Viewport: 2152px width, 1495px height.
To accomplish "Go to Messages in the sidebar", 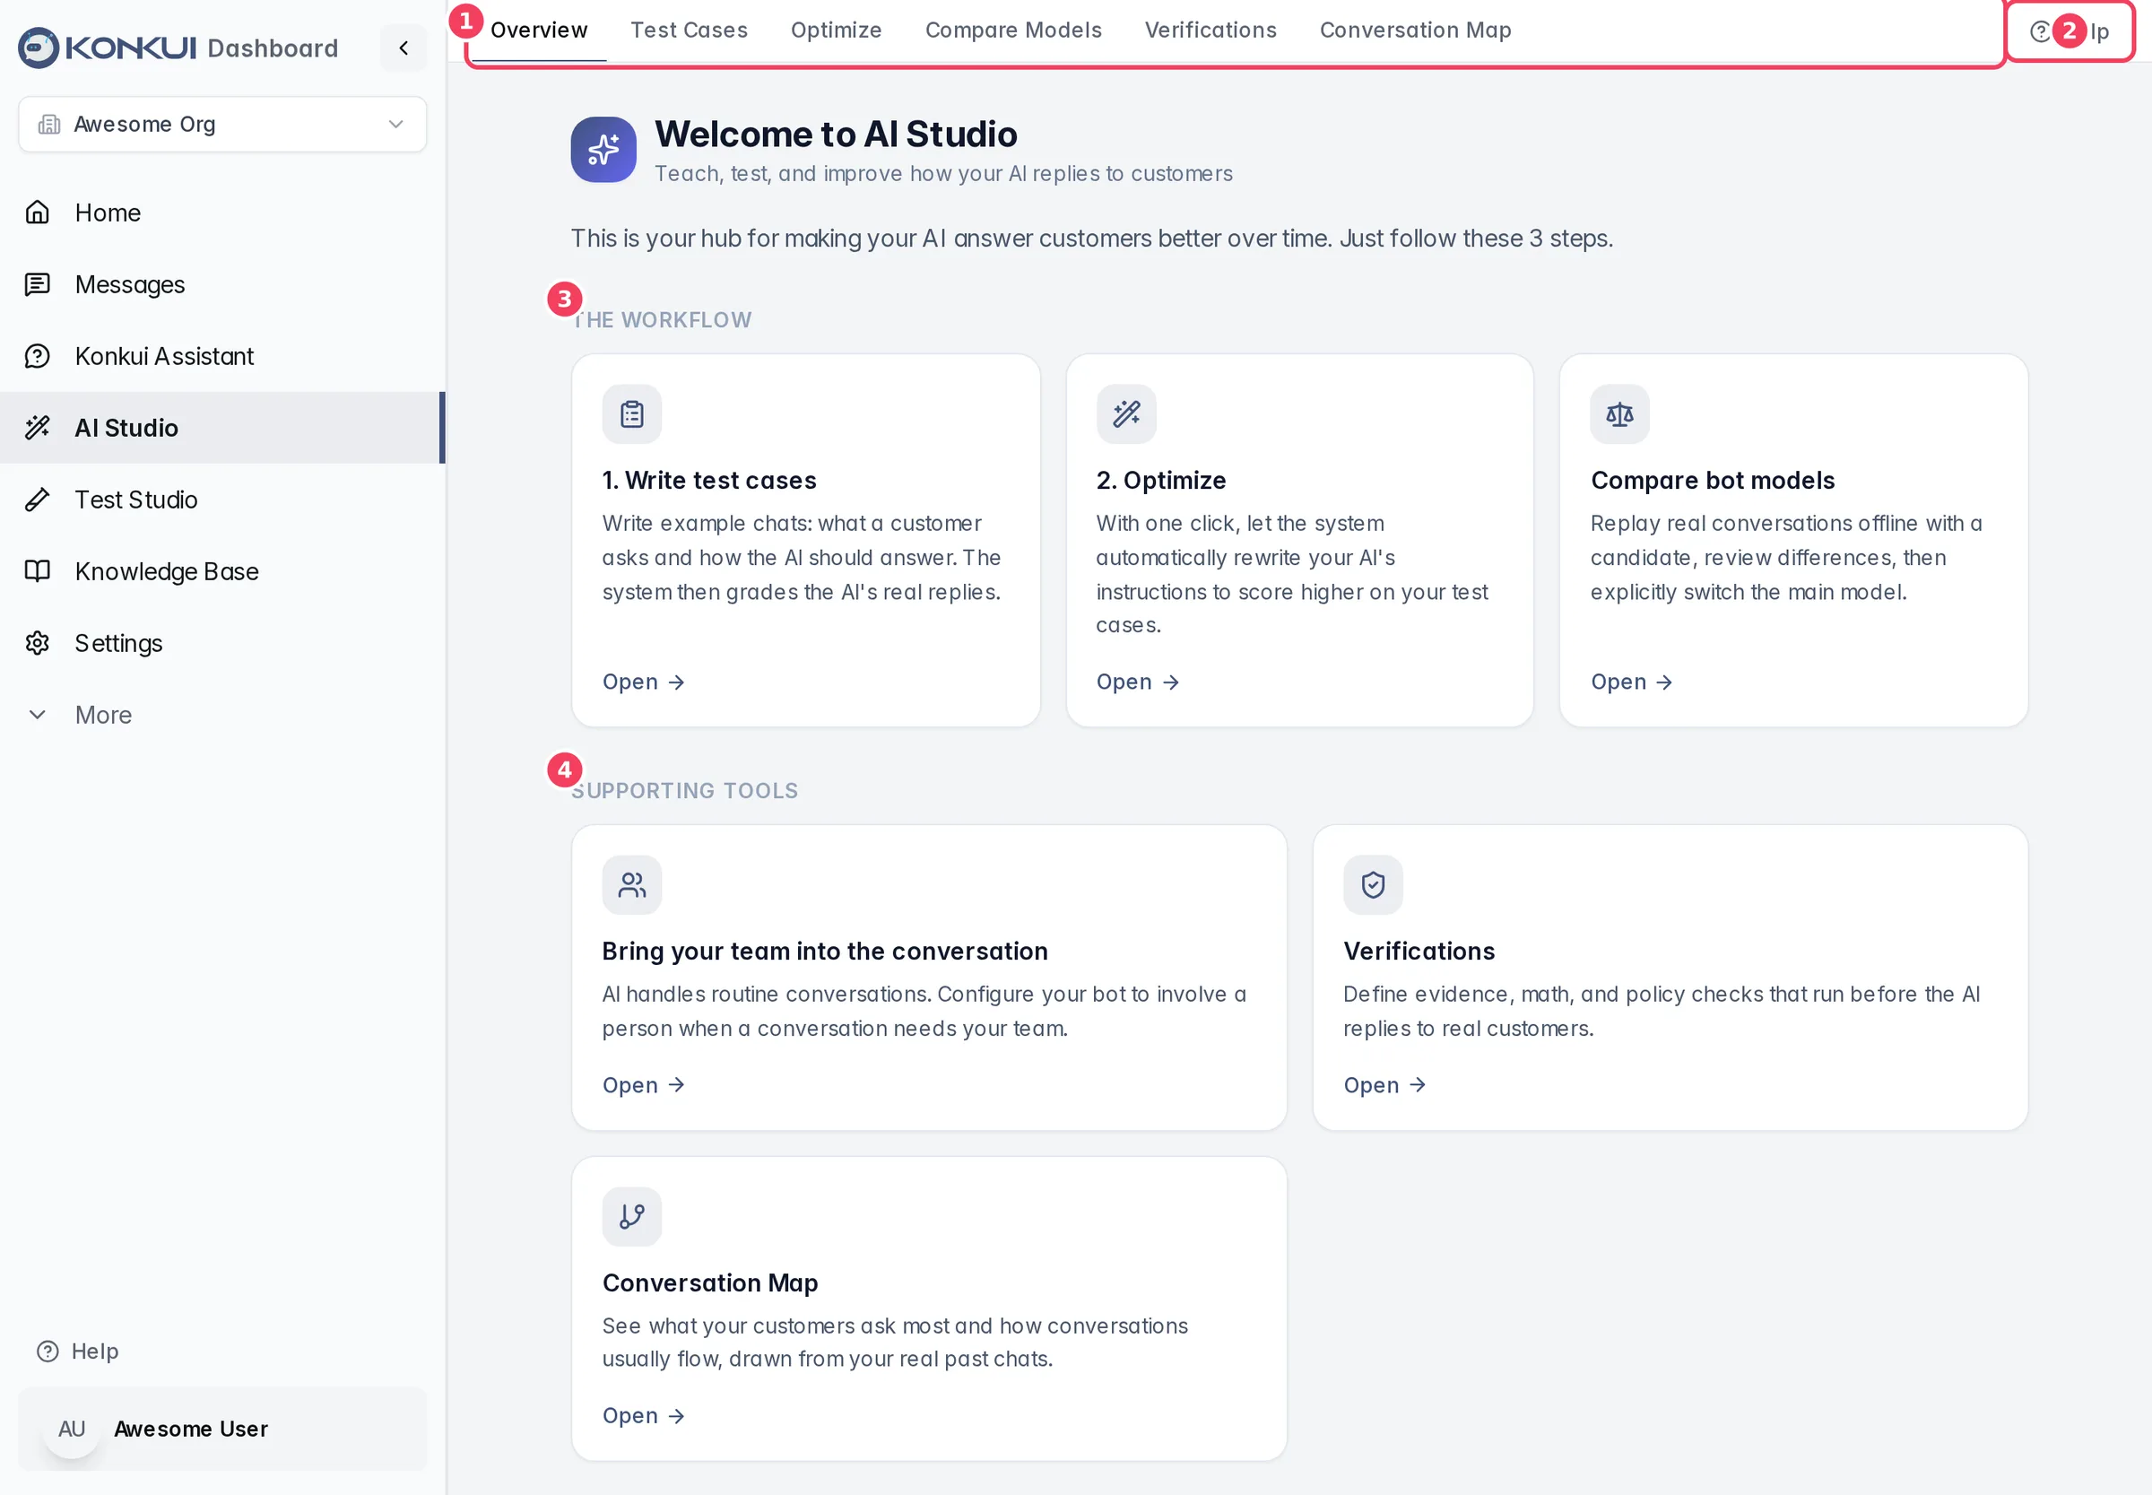I will pyautogui.click(x=223, y=283).
